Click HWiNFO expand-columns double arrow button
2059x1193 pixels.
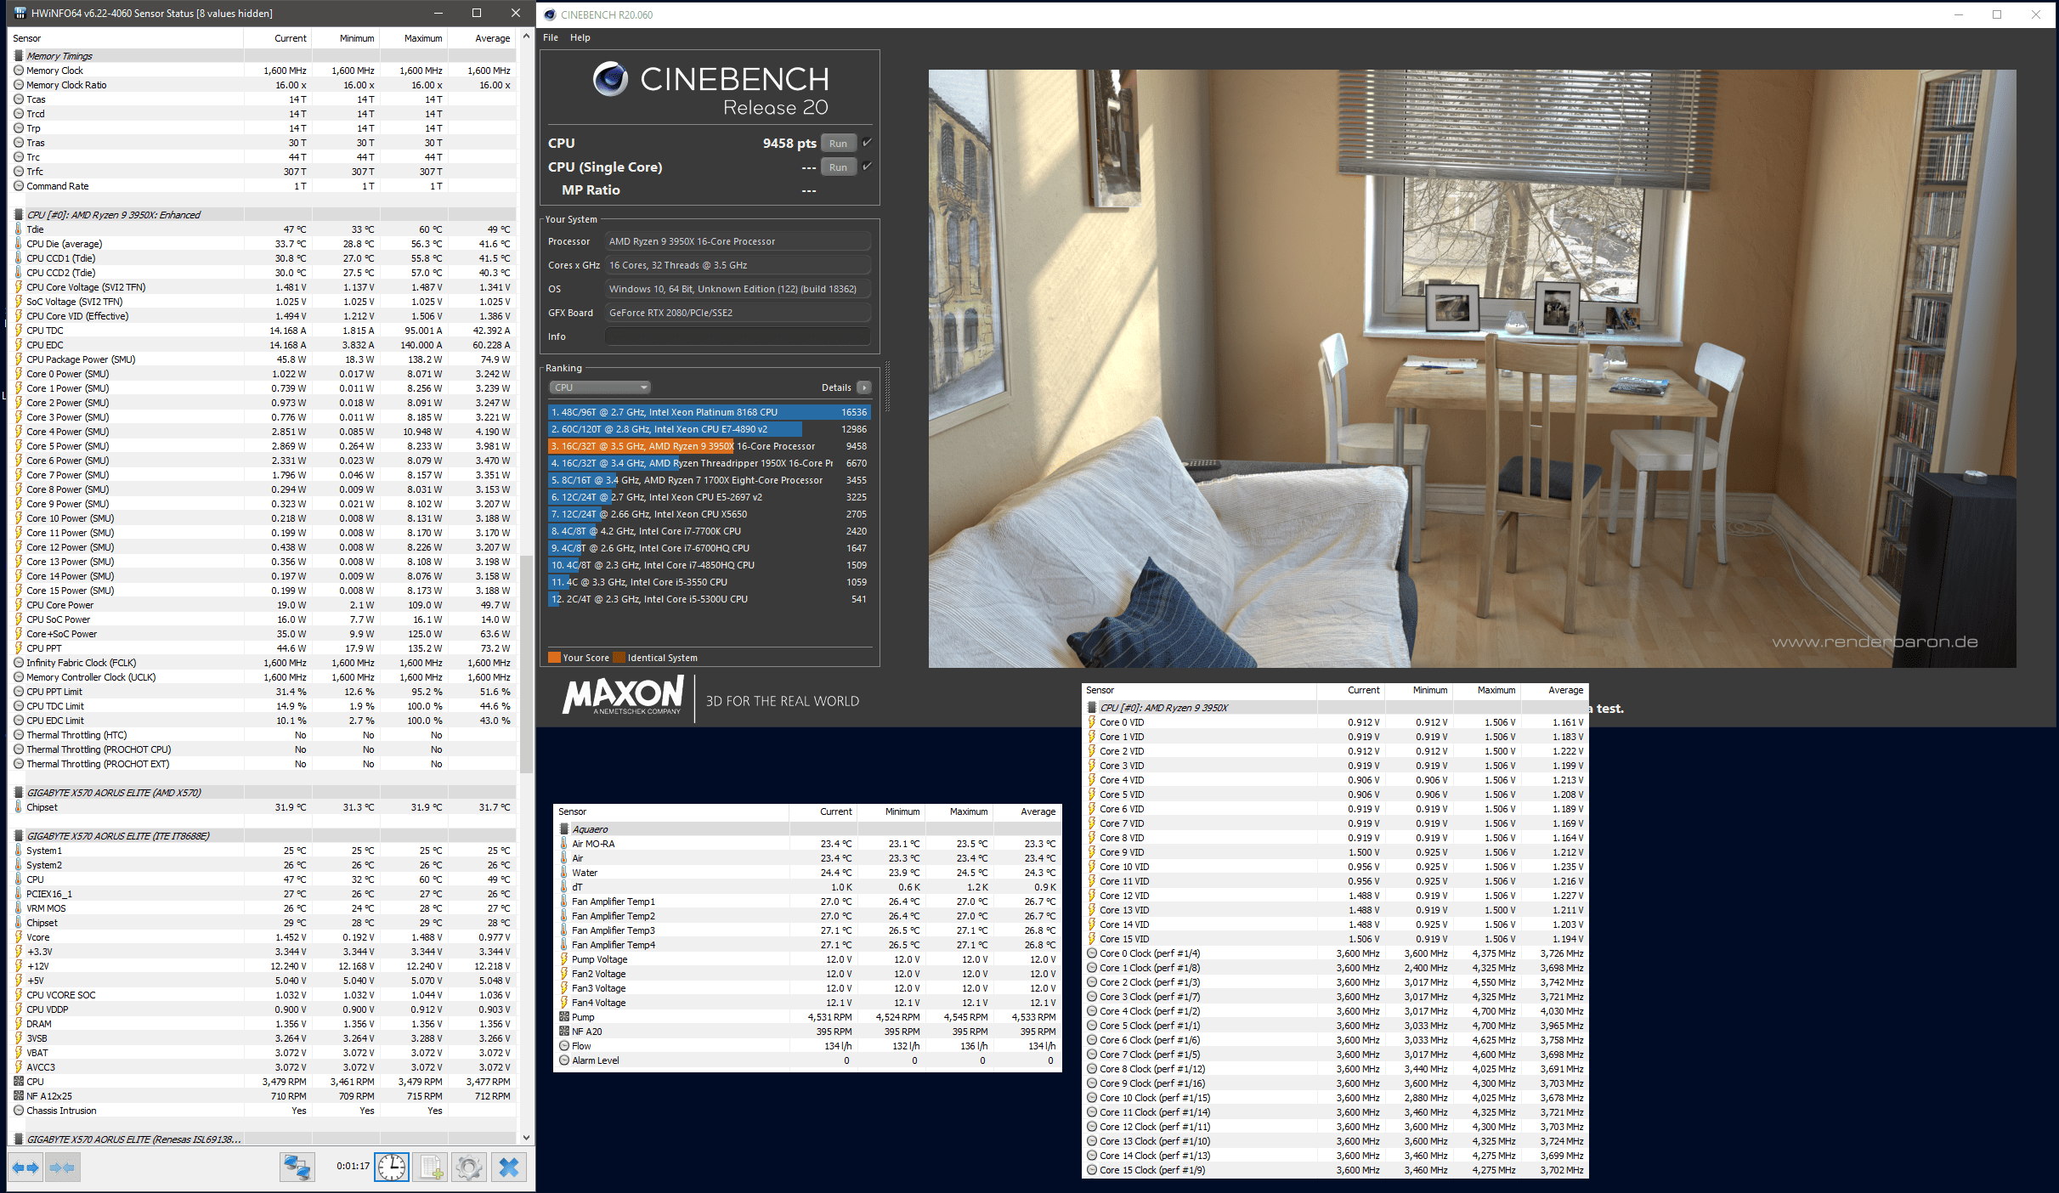click(x=25, y=1168)
